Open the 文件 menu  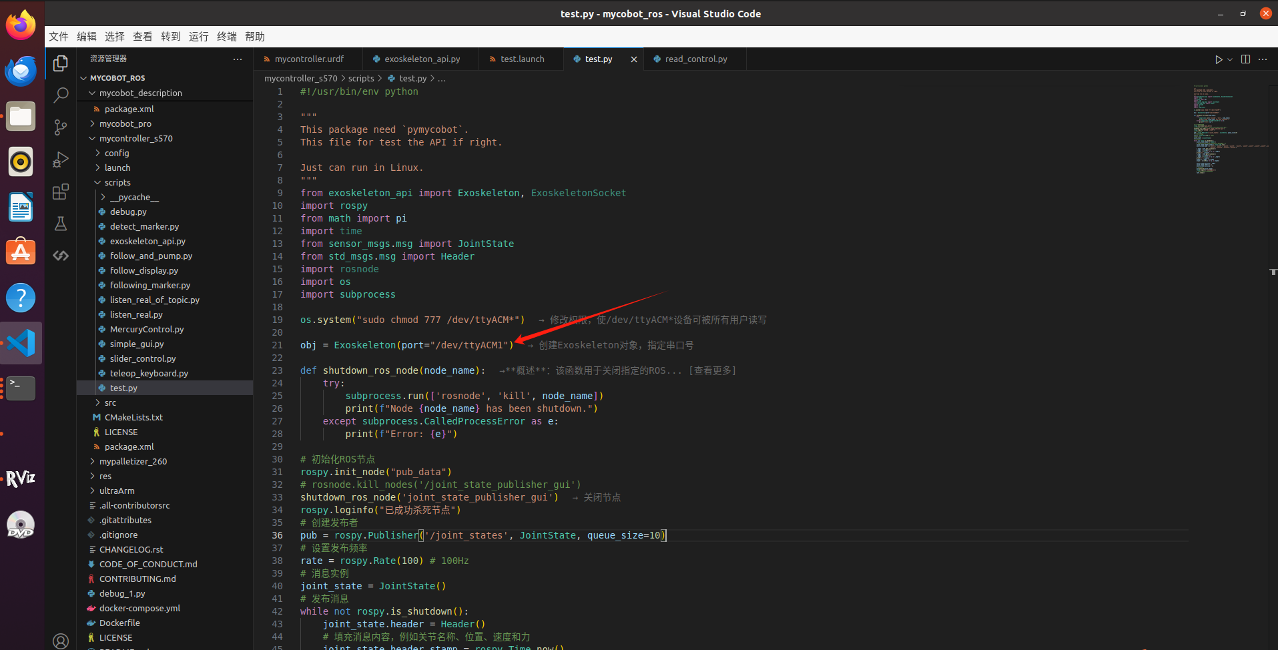tap(59, 37)
